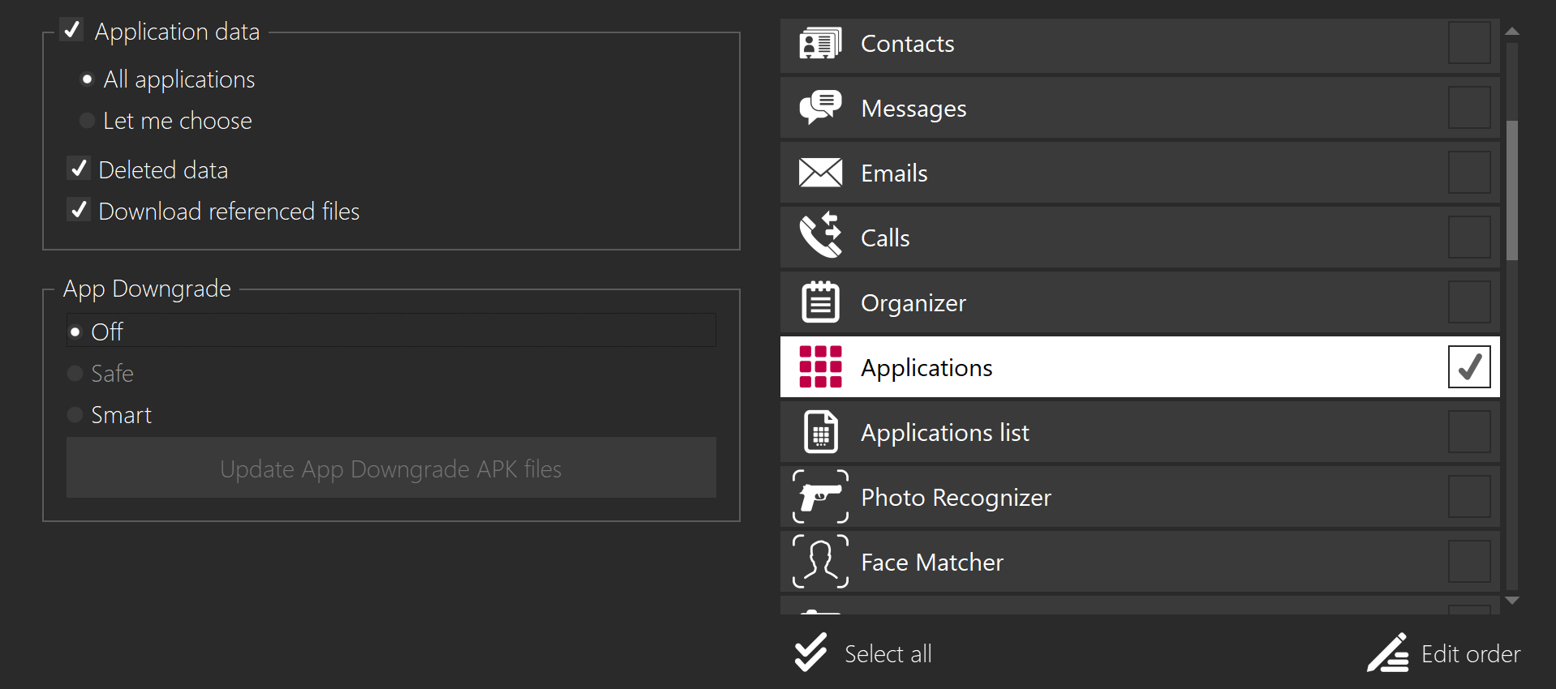
Task: Tick the checkbox in the Emails row
Action: point(1468,173)
